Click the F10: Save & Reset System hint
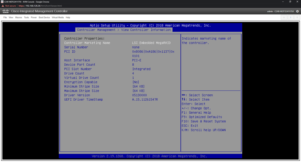The height and width of the screenshot is (163, 301). tap(204, 121)
